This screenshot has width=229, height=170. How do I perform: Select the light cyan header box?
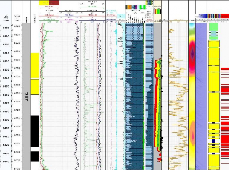click(x=121, y=16)
